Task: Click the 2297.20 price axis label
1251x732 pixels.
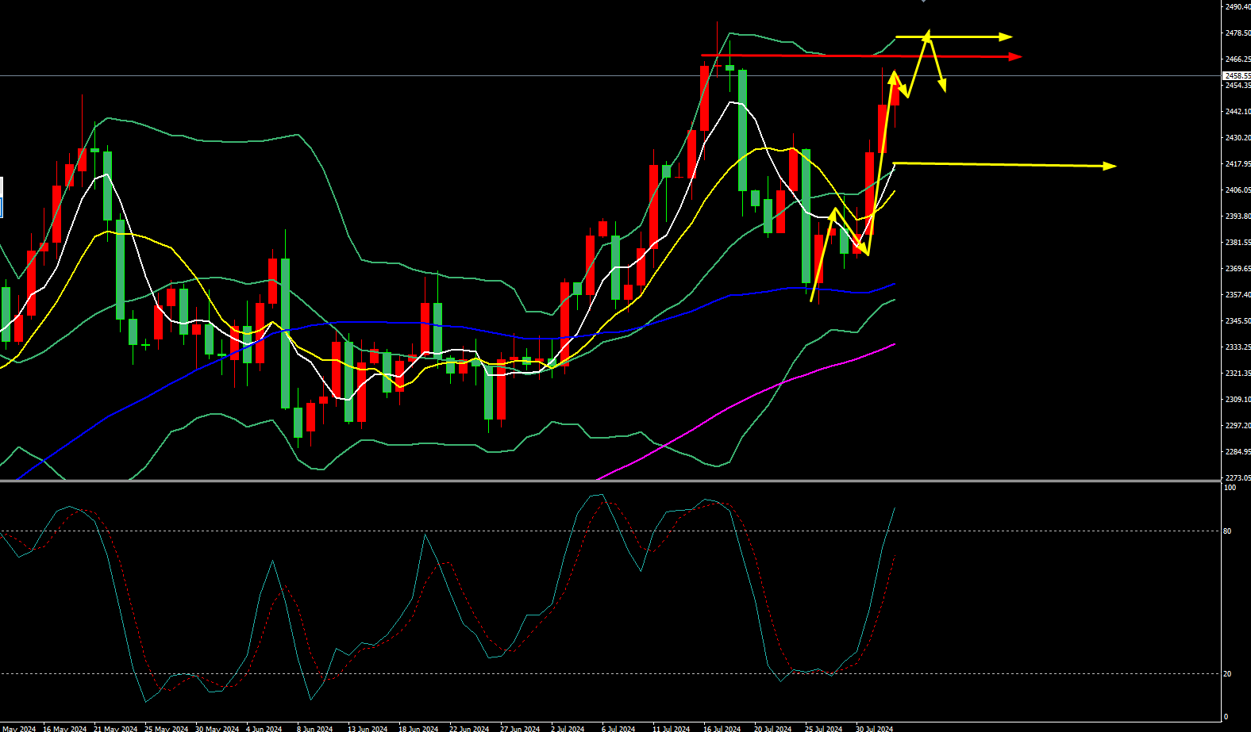Action: (1238, 426)
